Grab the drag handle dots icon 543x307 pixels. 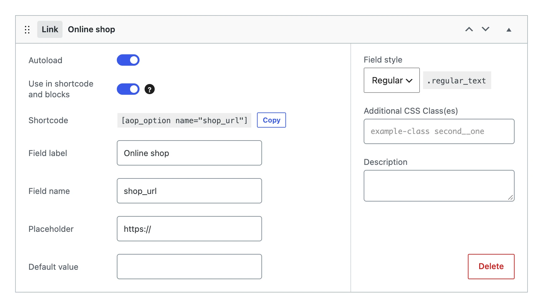[x=27, y=30]
